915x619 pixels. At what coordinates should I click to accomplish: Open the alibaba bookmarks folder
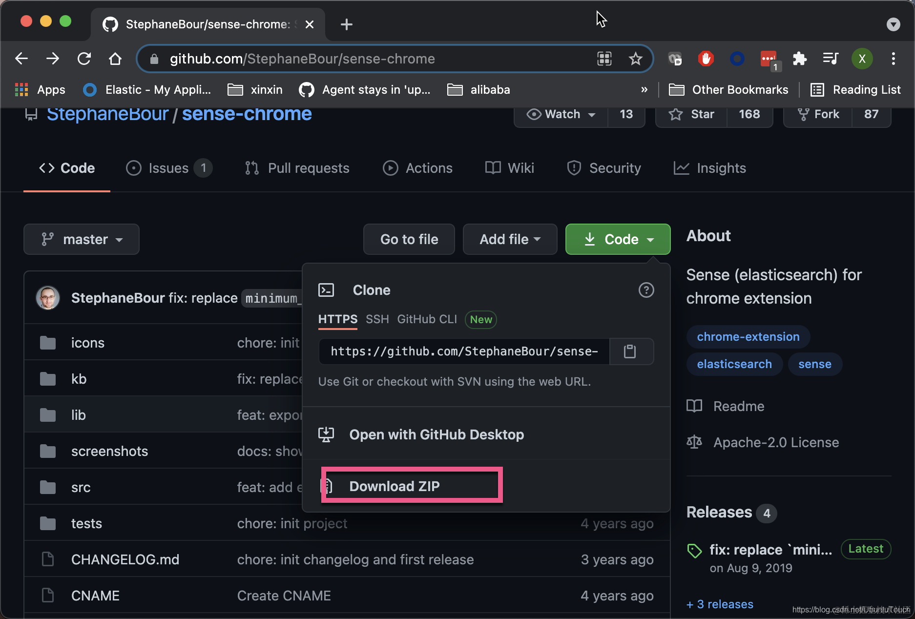(478, 90)
